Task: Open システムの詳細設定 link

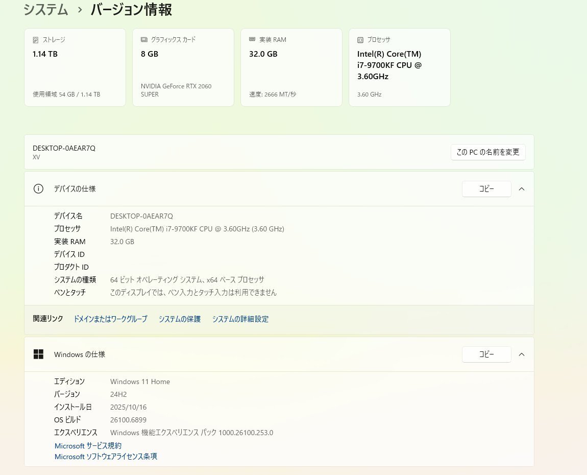Action: tap(240, 319)
